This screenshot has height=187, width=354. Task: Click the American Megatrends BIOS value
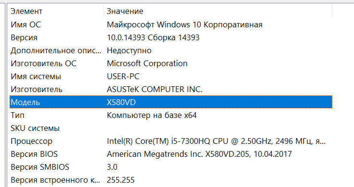(x=199, y=154)
